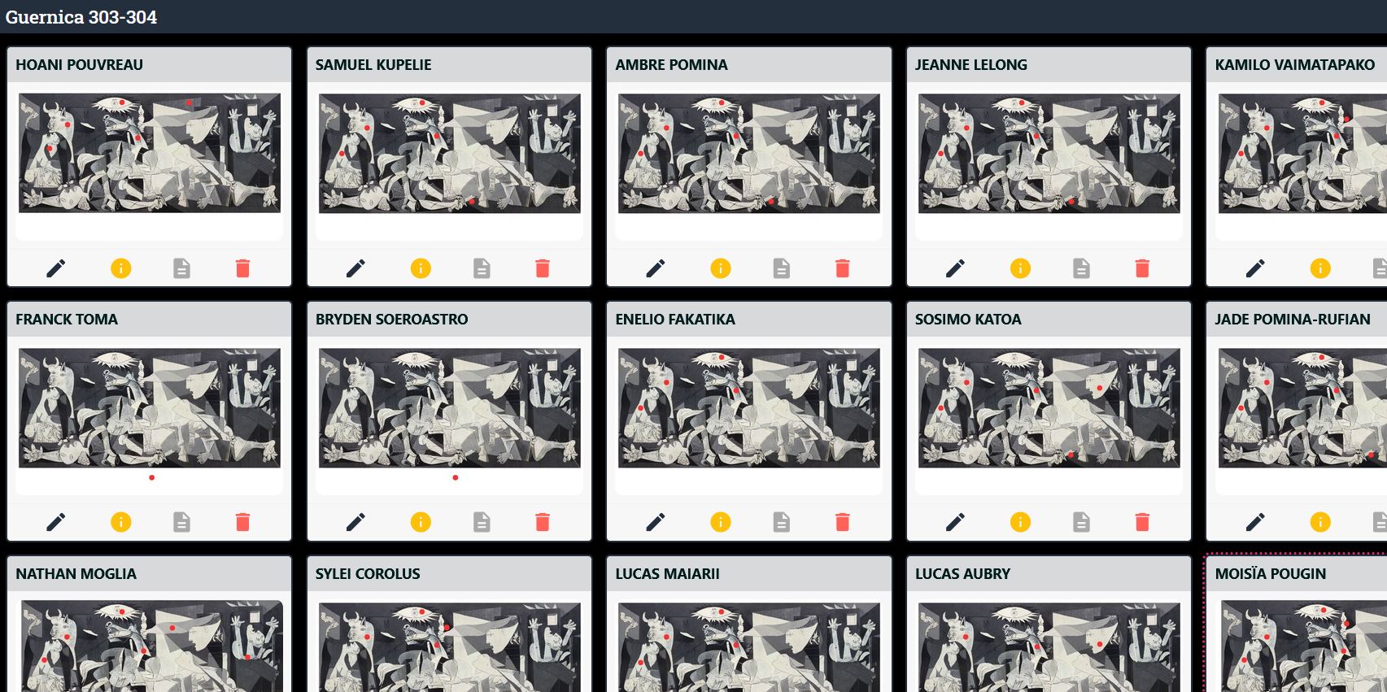Image resolution: width=1387 pixels, height=692 pixels.
Task: Open the info icon on Enelio Fakatika's card
Action: [721, 522]
